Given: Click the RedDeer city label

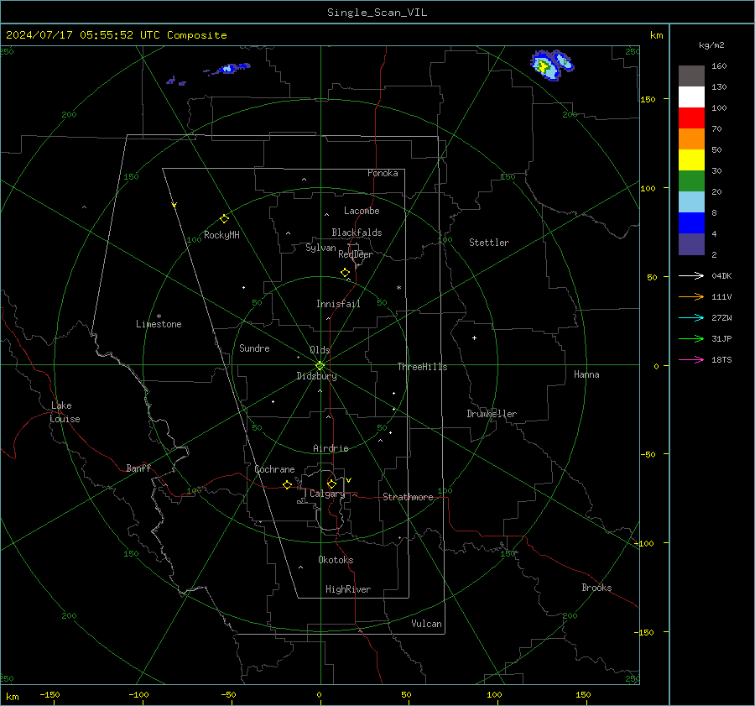Looking at the screenshot, I should (x=356, y=254).
